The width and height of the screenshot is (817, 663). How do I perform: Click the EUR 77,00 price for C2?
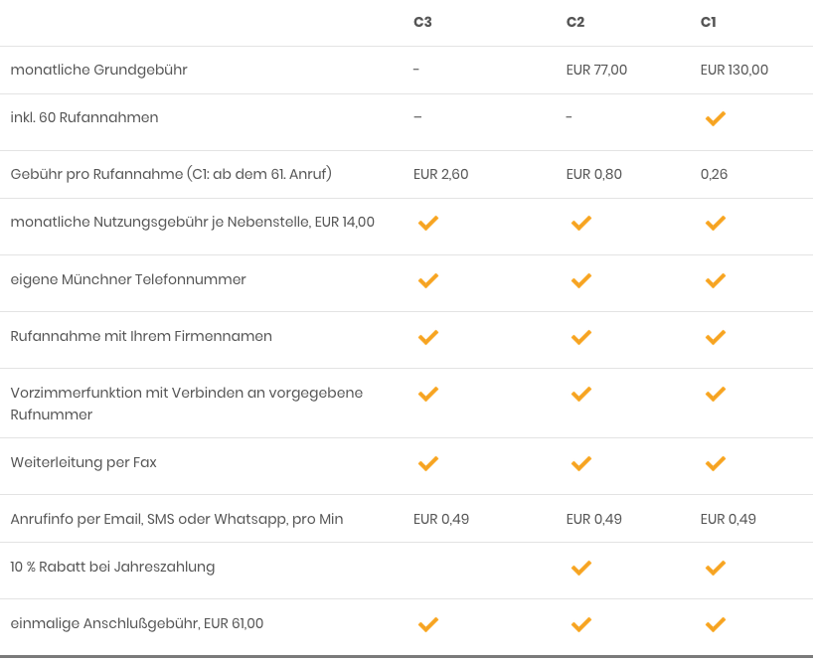pyautogui.click(x=596, y=70)
